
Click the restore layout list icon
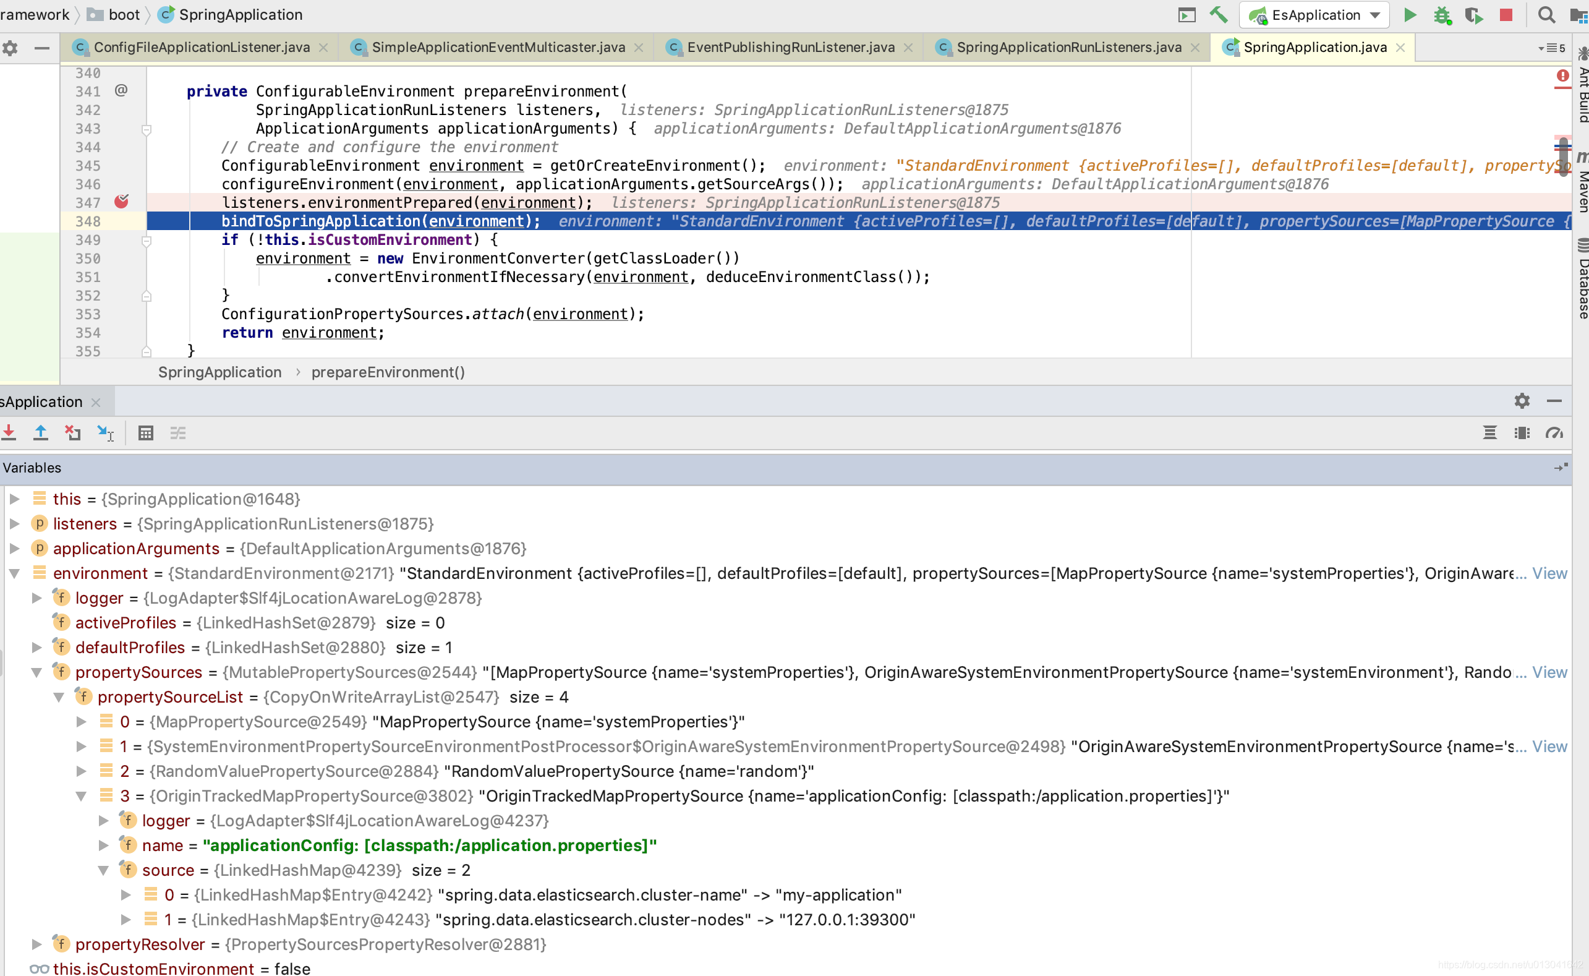(x=1489, y=432)
